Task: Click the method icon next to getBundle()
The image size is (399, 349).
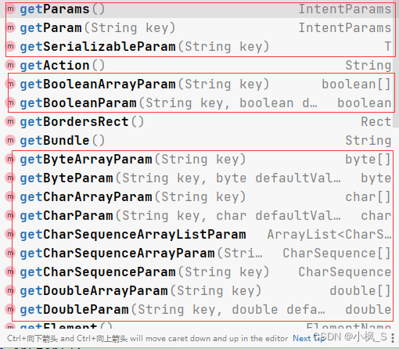Action: [10, 140]
